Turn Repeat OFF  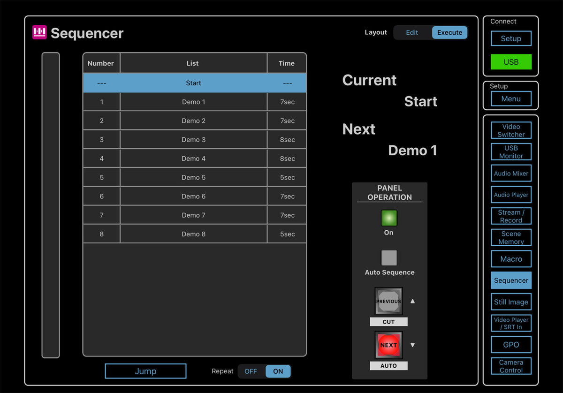tap(251, 371)
